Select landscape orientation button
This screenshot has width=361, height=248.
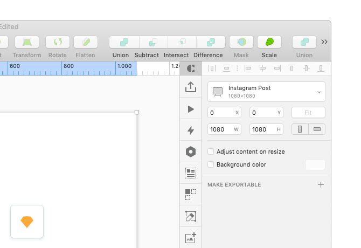[x=317, y=129]
